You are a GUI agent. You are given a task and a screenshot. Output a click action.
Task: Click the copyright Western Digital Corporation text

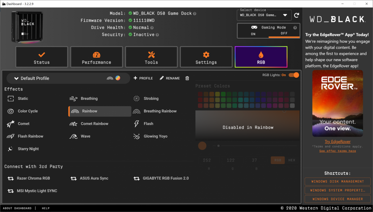coord(326,208)
